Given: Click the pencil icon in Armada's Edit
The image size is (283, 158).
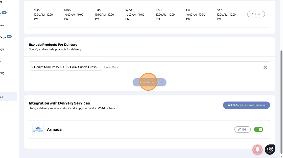Looking at the screenshot, I should coord(239,129).
